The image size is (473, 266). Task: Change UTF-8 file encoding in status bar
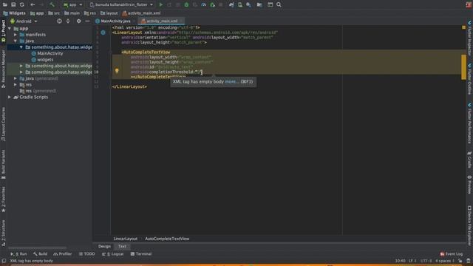pos(426,261)
